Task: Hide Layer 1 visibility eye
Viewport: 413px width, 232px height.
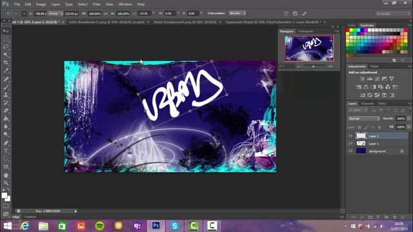Action: (x=350, y=144)
